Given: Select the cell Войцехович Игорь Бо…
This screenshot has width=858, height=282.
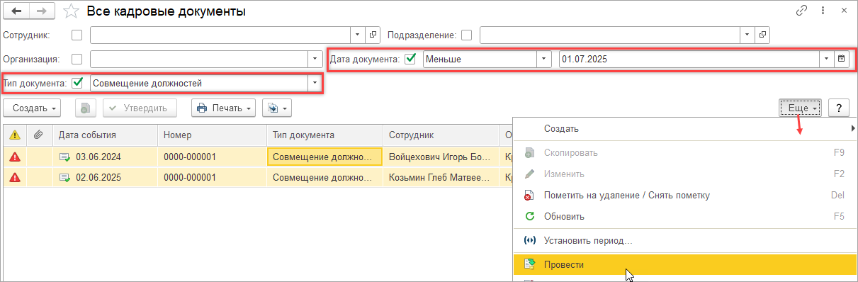Looking at the screenshot, I should (x=441, y=157).
